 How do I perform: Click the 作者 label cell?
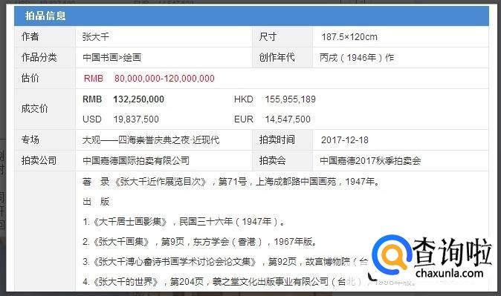[45, 37]
